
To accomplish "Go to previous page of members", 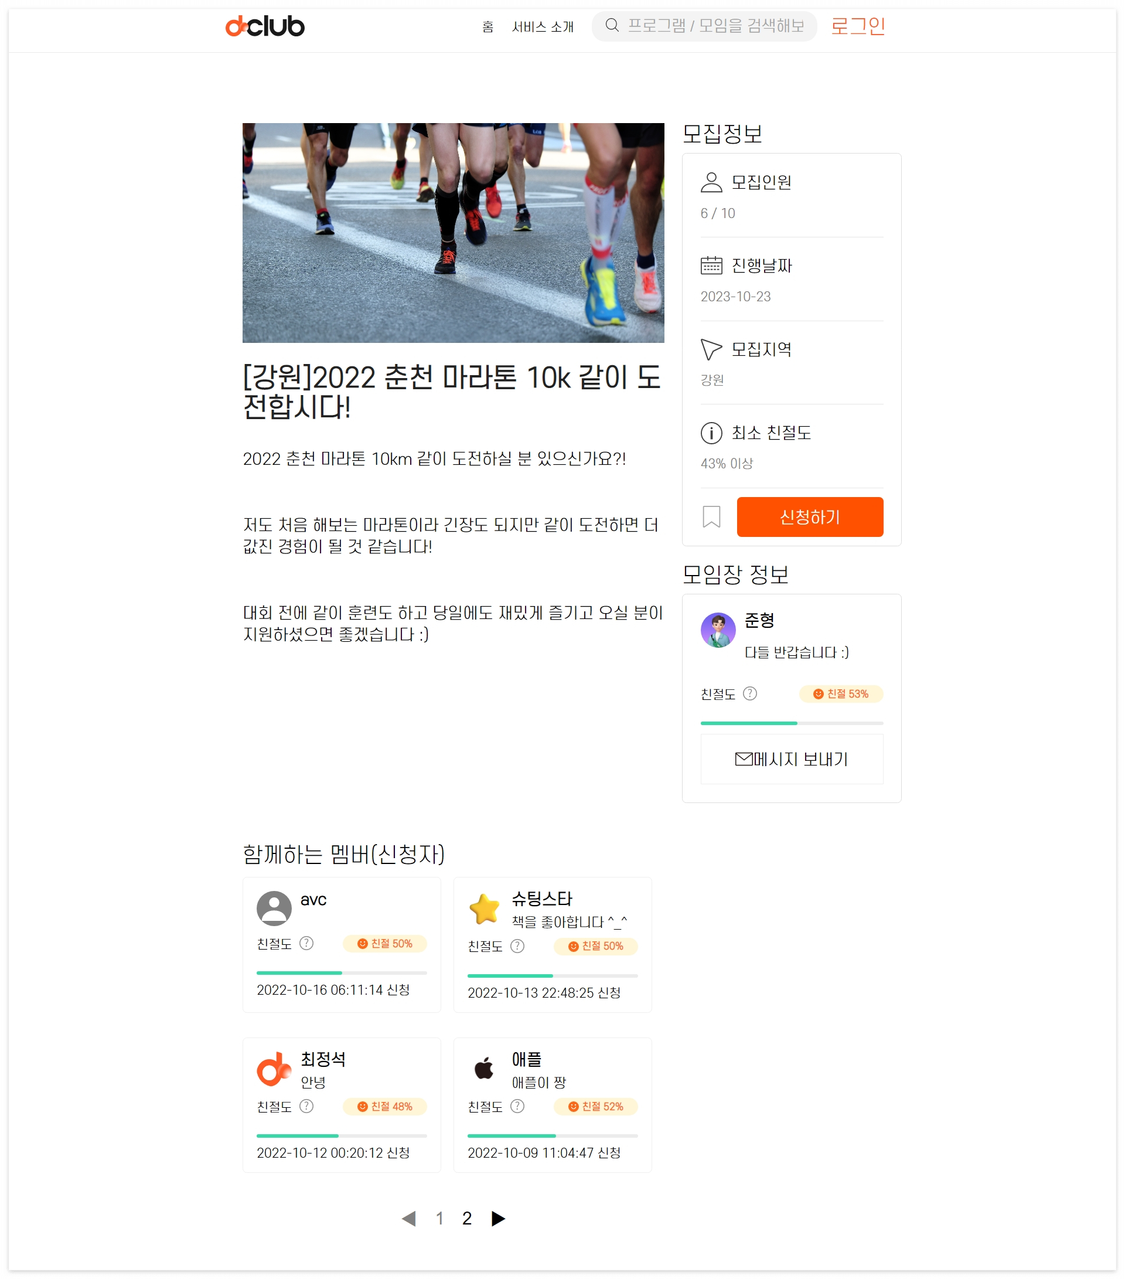I will click(409, 1218).
